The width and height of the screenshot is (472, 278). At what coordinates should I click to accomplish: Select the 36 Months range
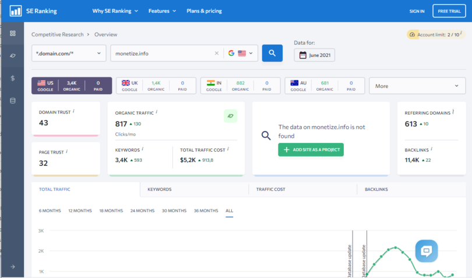206,211
